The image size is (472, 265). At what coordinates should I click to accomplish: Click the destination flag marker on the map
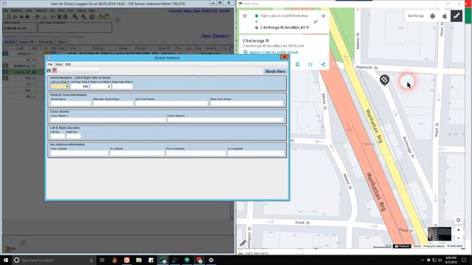point(384,80)
